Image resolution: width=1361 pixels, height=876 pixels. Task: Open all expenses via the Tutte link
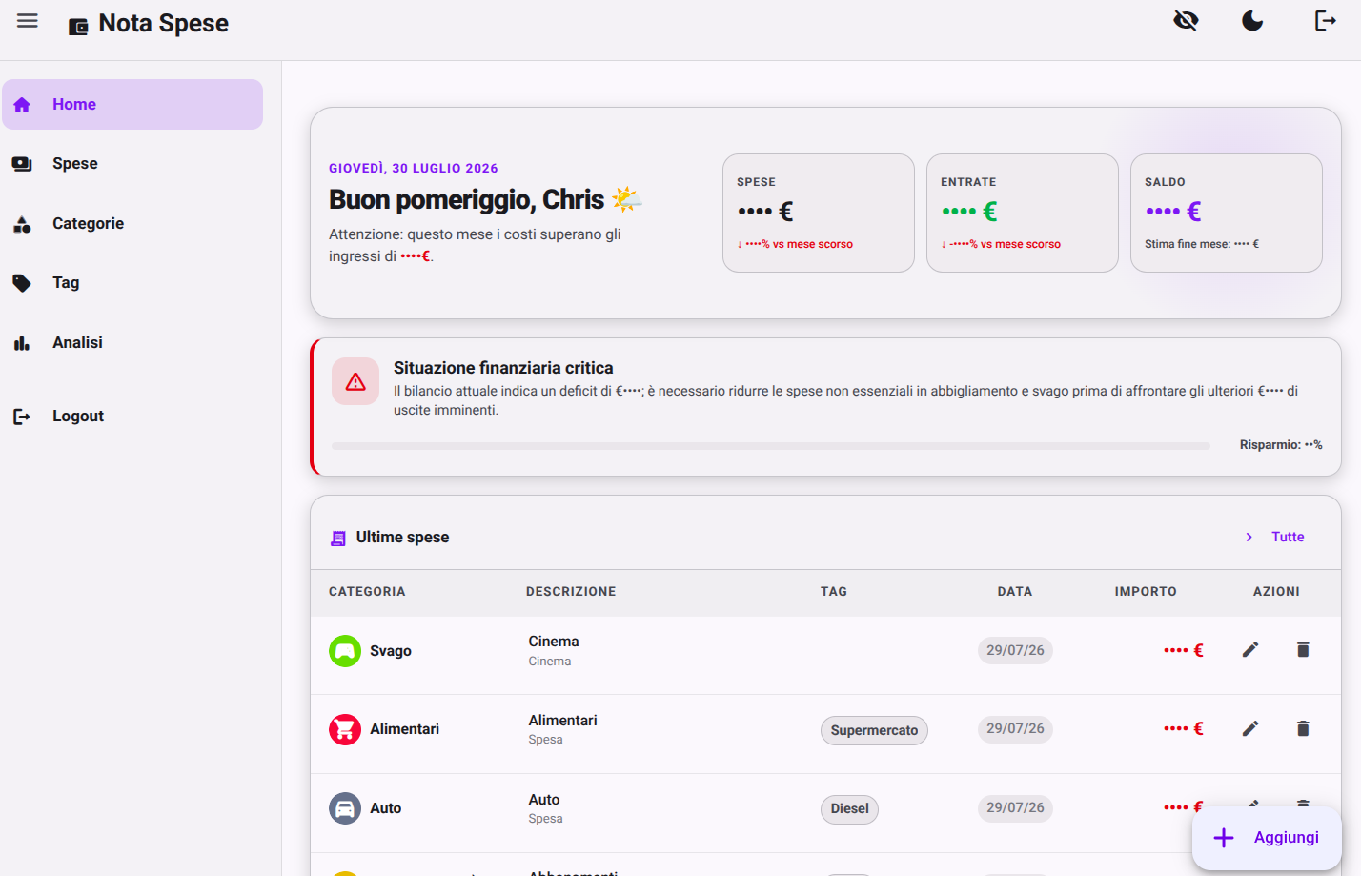tap(1288, 538)
